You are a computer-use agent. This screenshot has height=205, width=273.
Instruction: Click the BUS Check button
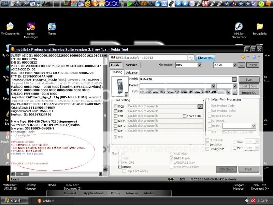coord(226,169)
